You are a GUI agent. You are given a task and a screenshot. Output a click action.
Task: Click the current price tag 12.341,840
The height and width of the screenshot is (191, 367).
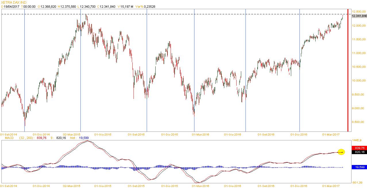pos(359,16)
